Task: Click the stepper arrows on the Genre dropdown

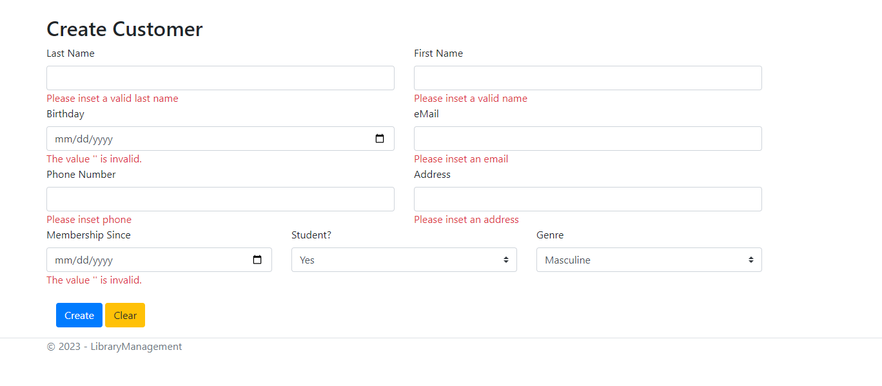Action: [x=750, y=259]
